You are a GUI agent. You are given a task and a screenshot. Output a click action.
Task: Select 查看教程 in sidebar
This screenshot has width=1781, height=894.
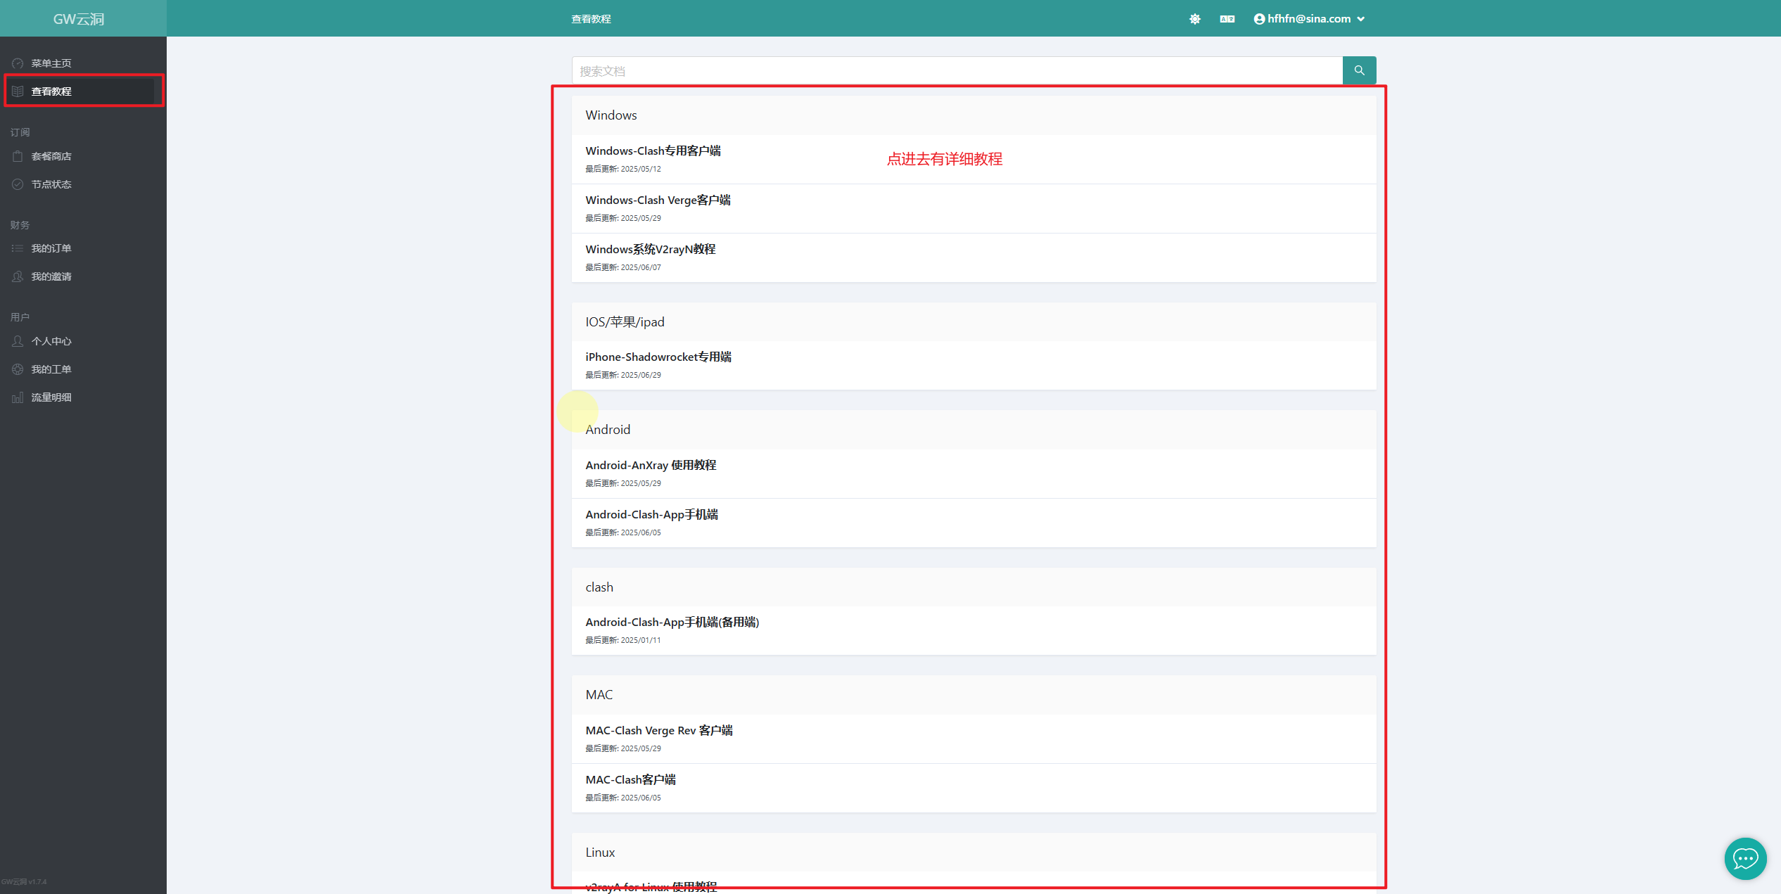tap(79, 91)
